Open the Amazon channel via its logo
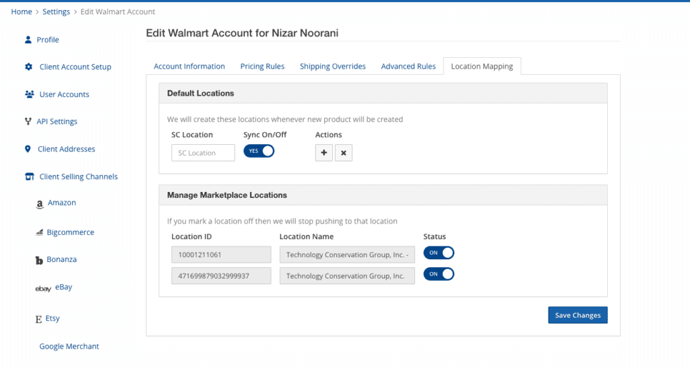 [x=40, y=204]
